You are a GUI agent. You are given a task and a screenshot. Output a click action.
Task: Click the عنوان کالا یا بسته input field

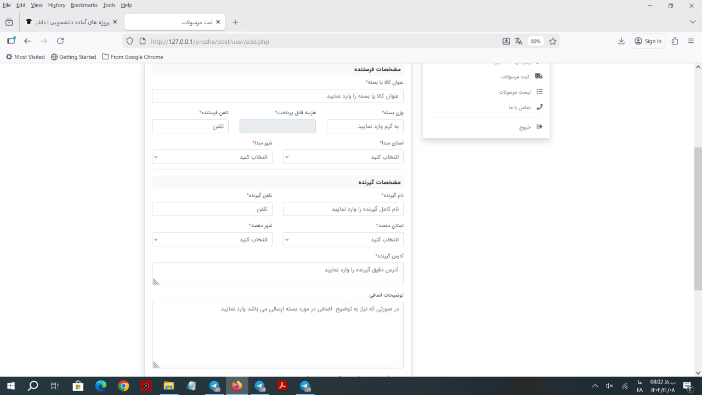pos(278,96)
